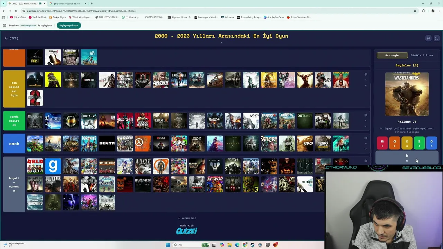This screenshot has width=443, height=249.
Task: Open the YouTube bookmark
Action: tap(18, 17)
